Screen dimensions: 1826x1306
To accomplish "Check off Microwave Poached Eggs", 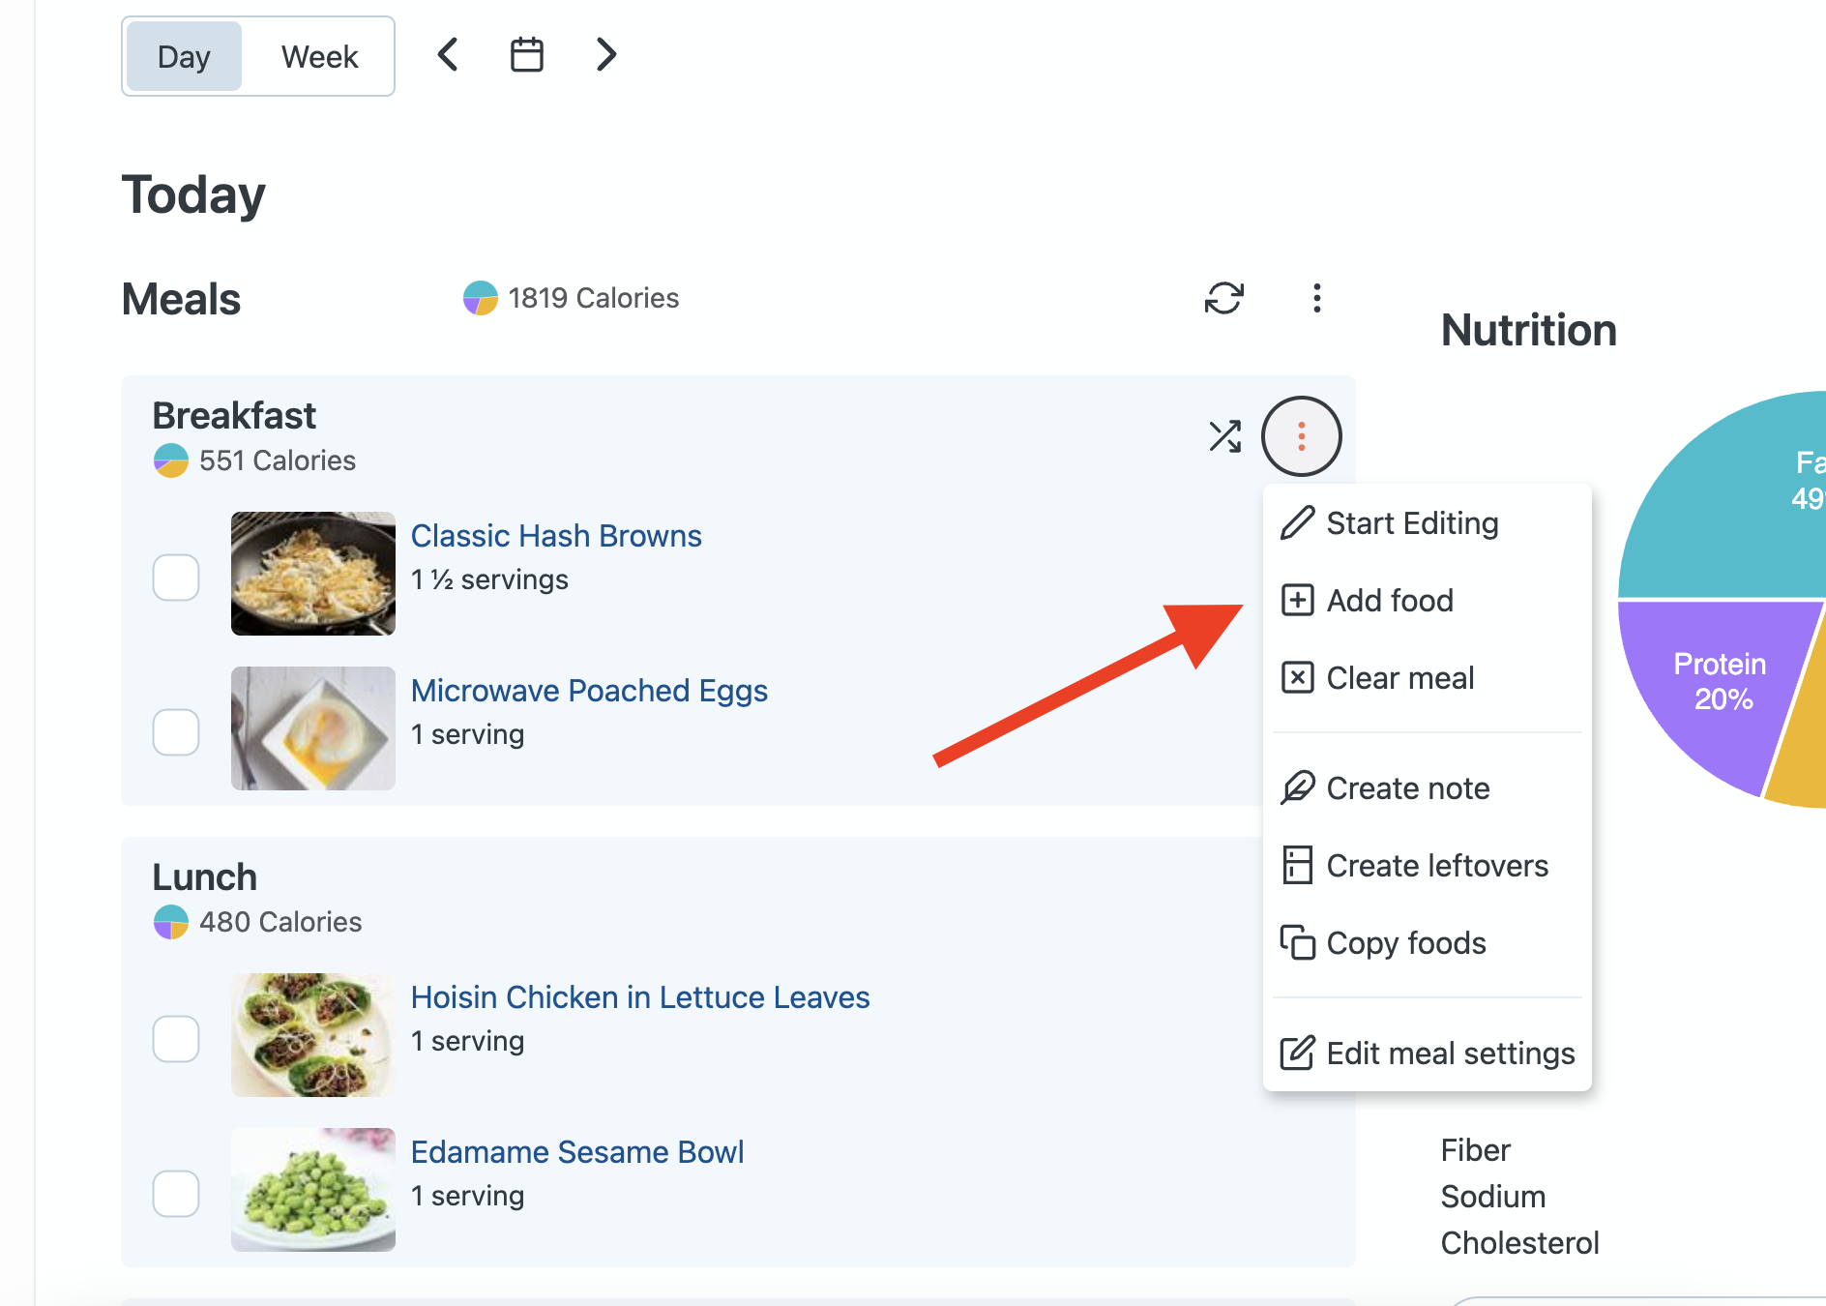I will coord(176,732).
